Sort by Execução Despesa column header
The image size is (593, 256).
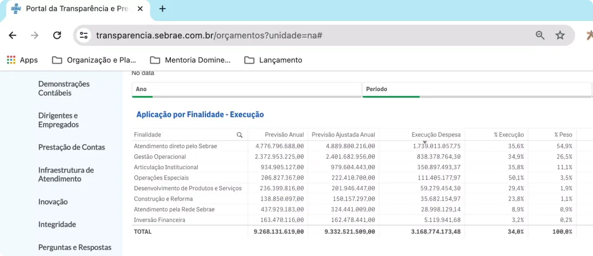tap(436, 135)
